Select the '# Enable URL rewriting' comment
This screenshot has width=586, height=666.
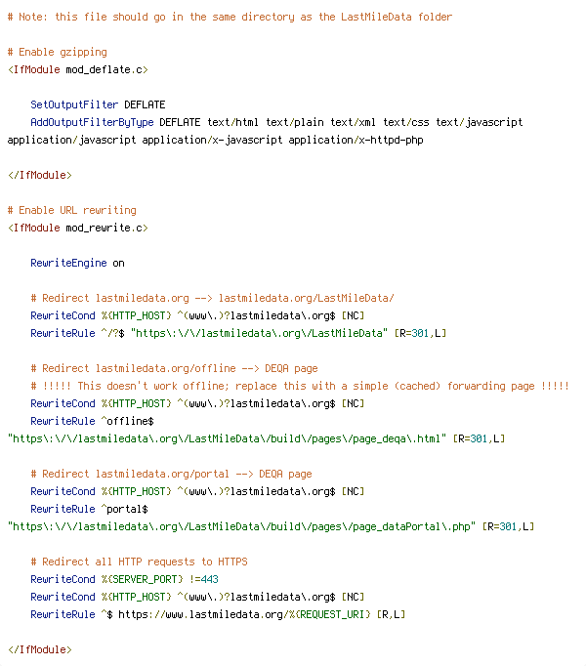(x=72, y=210)
